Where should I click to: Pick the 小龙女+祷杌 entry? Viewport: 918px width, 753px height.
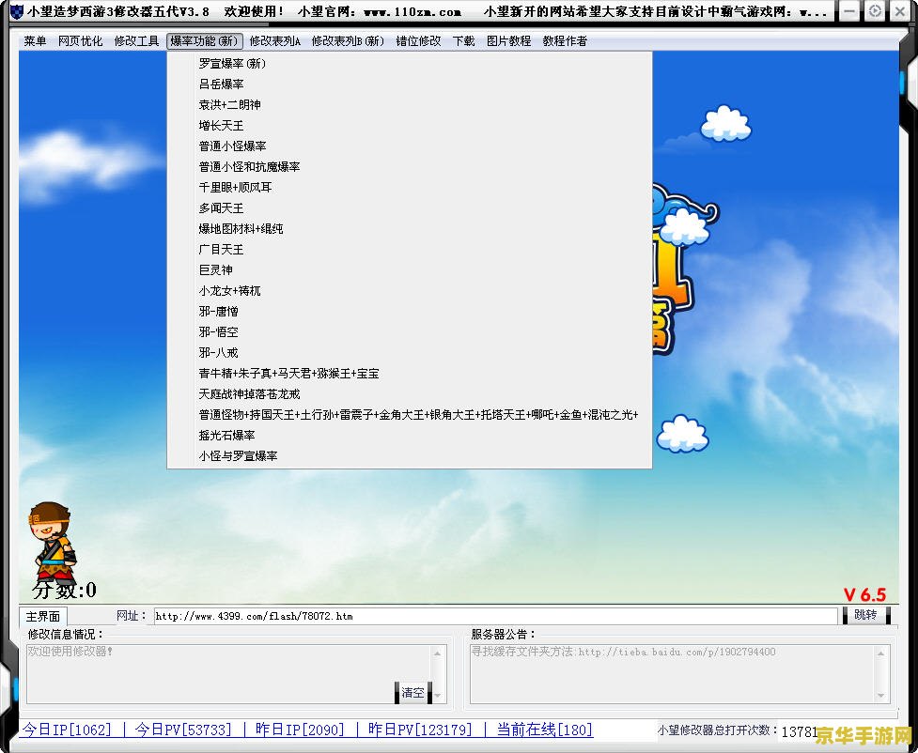coord(410,291)
